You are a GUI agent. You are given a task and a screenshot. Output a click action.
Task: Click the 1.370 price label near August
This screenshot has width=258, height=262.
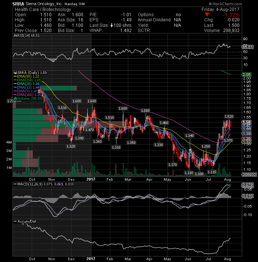point(228,140)
